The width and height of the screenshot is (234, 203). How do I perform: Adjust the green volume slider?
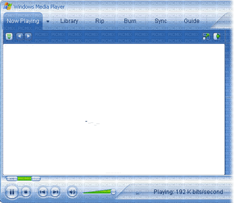99,192
